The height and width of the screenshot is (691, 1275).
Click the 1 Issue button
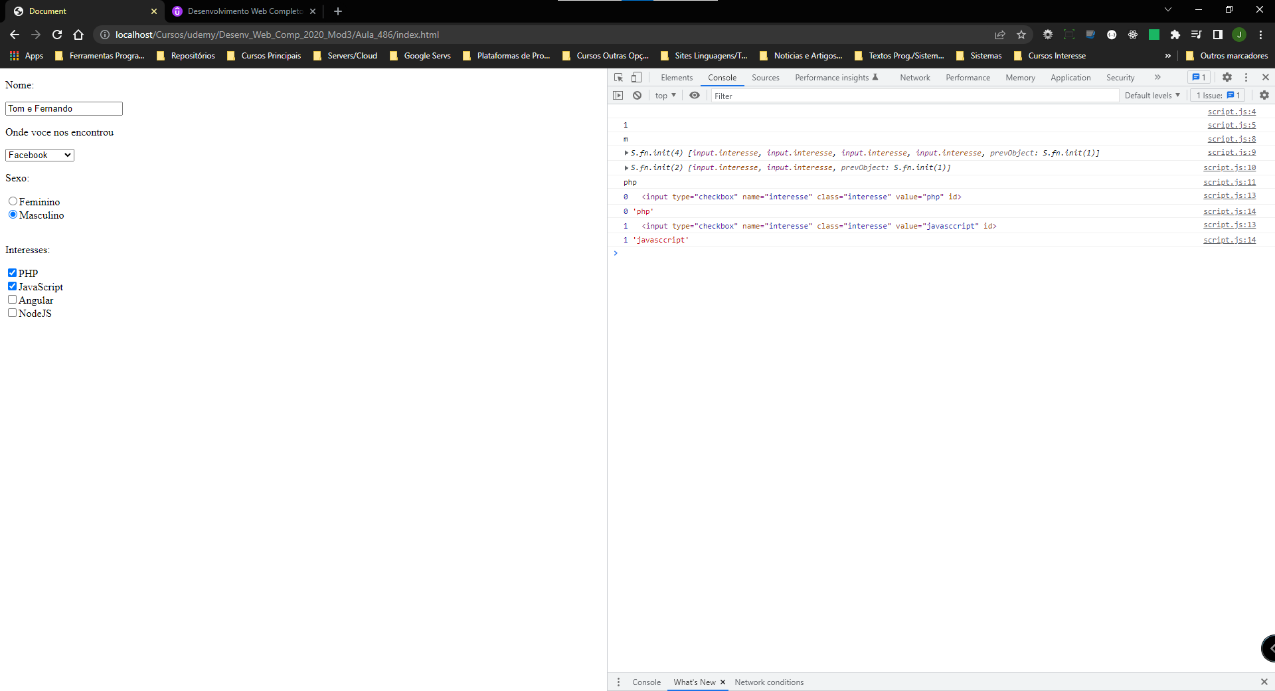click(1218, 96)
